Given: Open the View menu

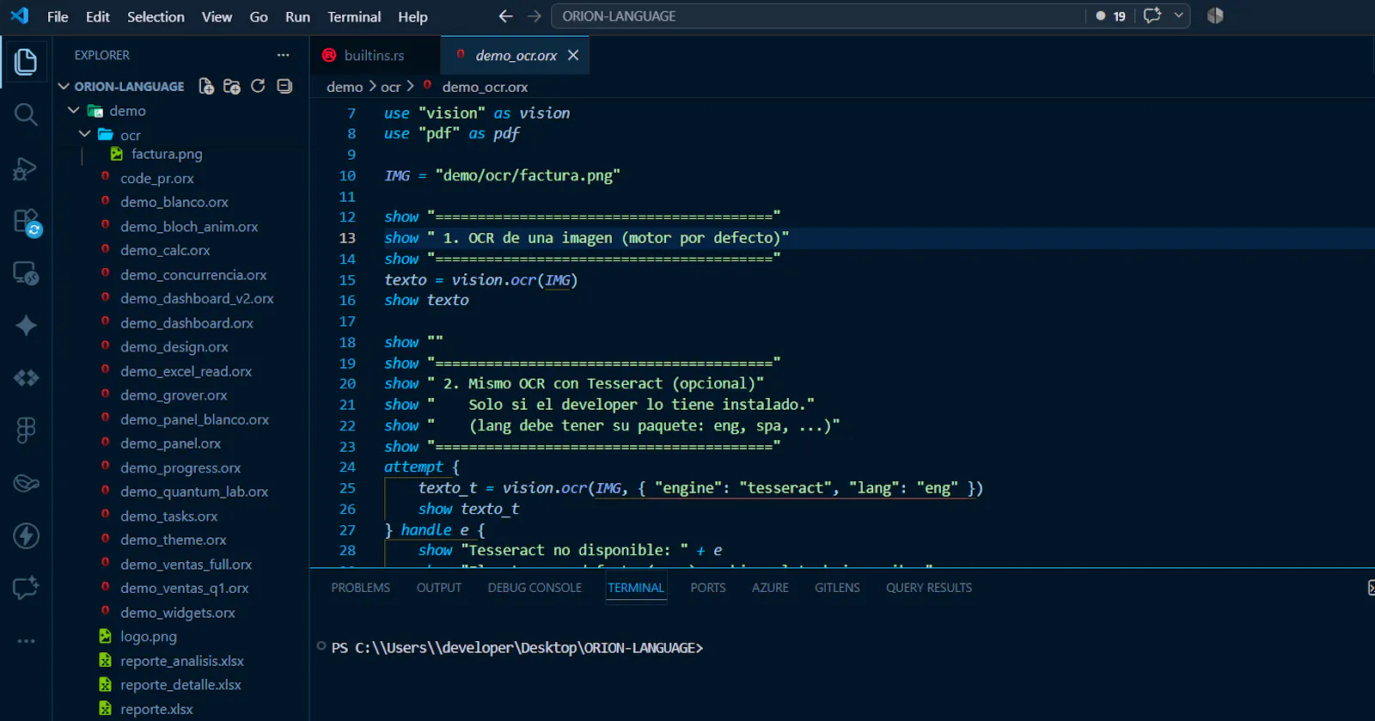Looking at the screenshot, I should point(217,16).
